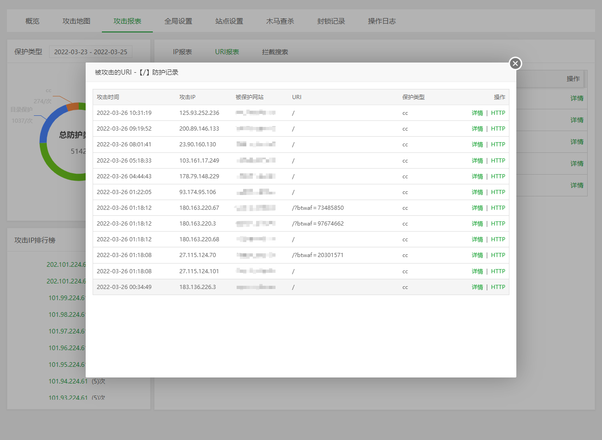Viewport: 602px width, 440px height.
Task: Open the 拦截搜索 sub-tab
Action: (275, 52)
